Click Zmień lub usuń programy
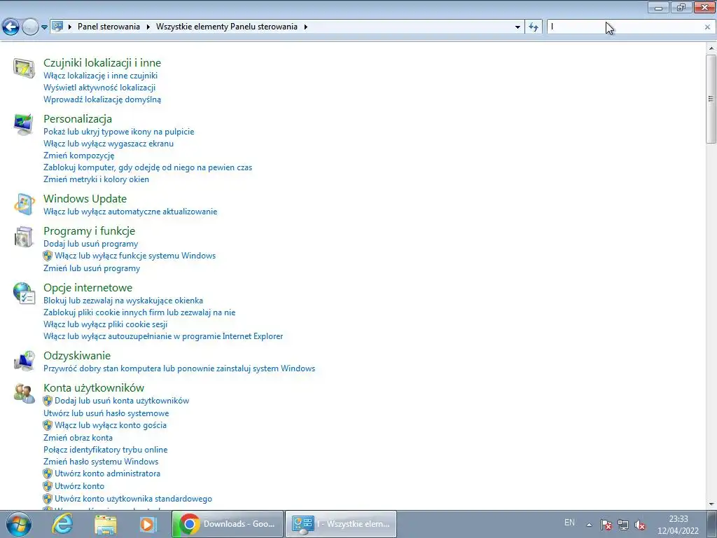 coord(92,268)
